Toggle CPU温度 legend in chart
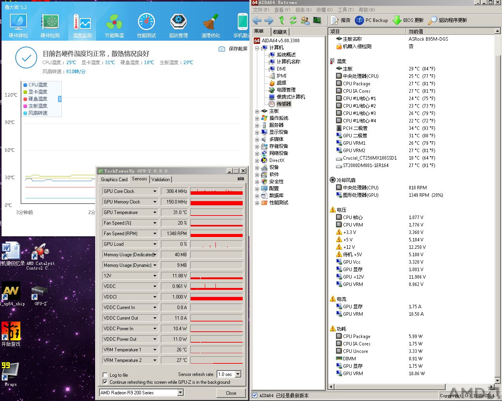502x401 pixels. pyautogui.click(x=35, y=85)
